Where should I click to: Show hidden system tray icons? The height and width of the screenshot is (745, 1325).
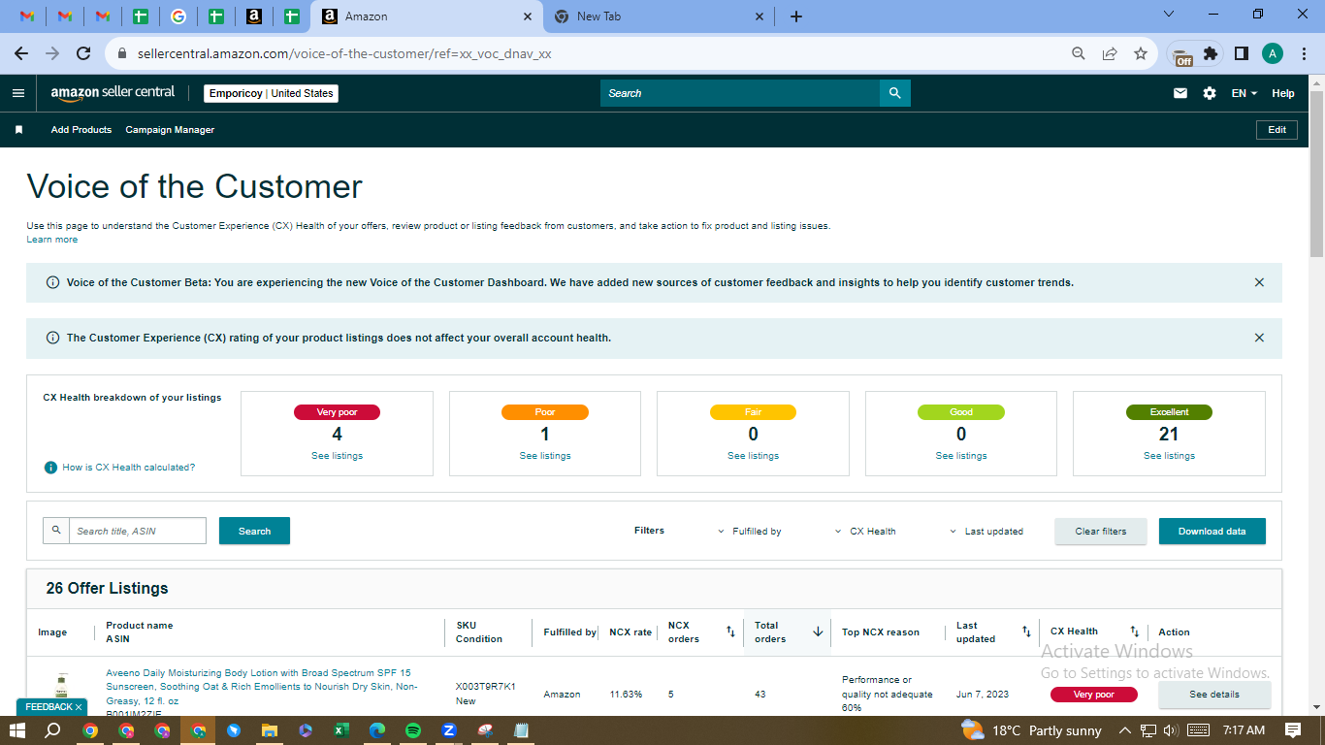pos(1125,730)
